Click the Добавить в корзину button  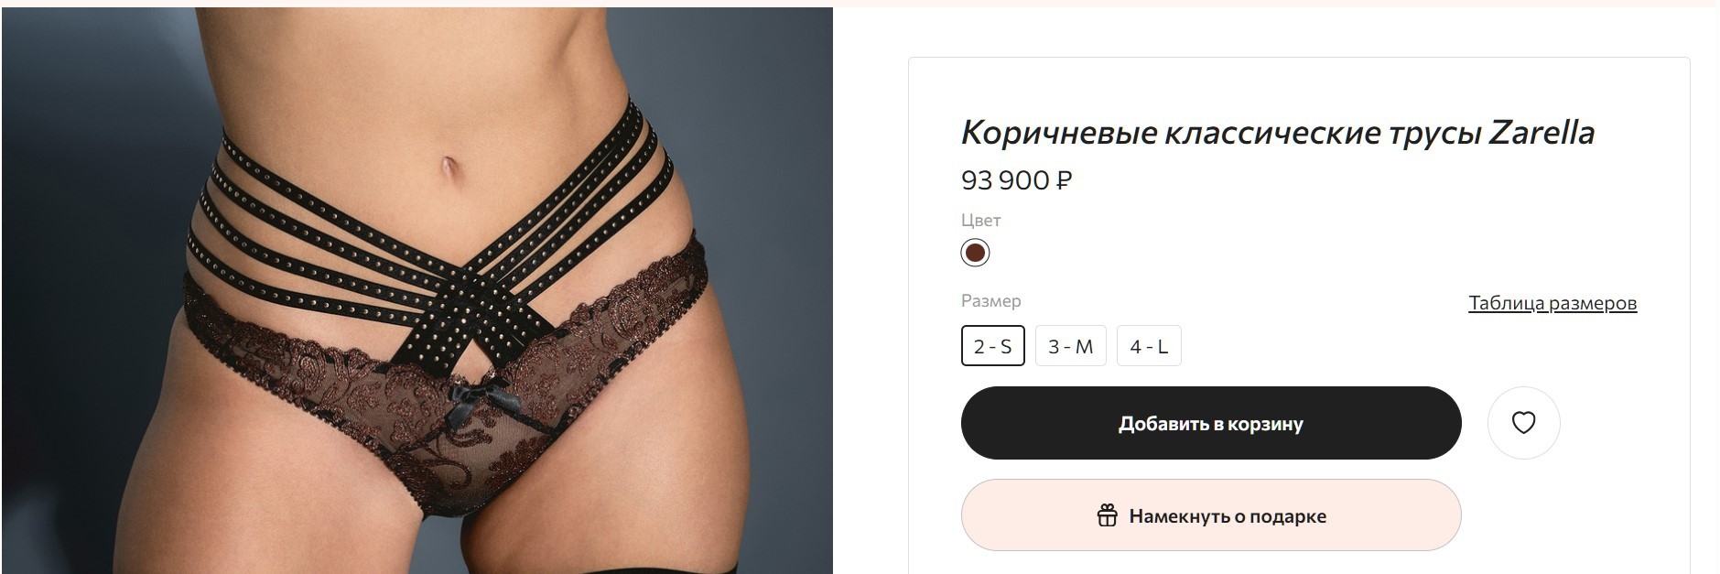click(1211, 423)
